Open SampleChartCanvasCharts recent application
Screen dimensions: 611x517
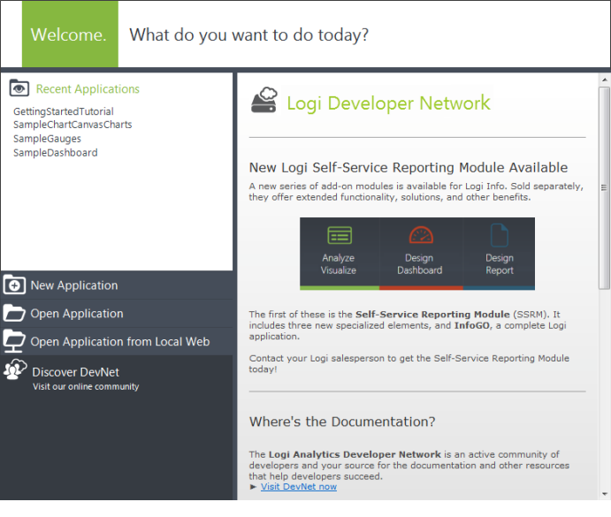click(x=73, y=125)
